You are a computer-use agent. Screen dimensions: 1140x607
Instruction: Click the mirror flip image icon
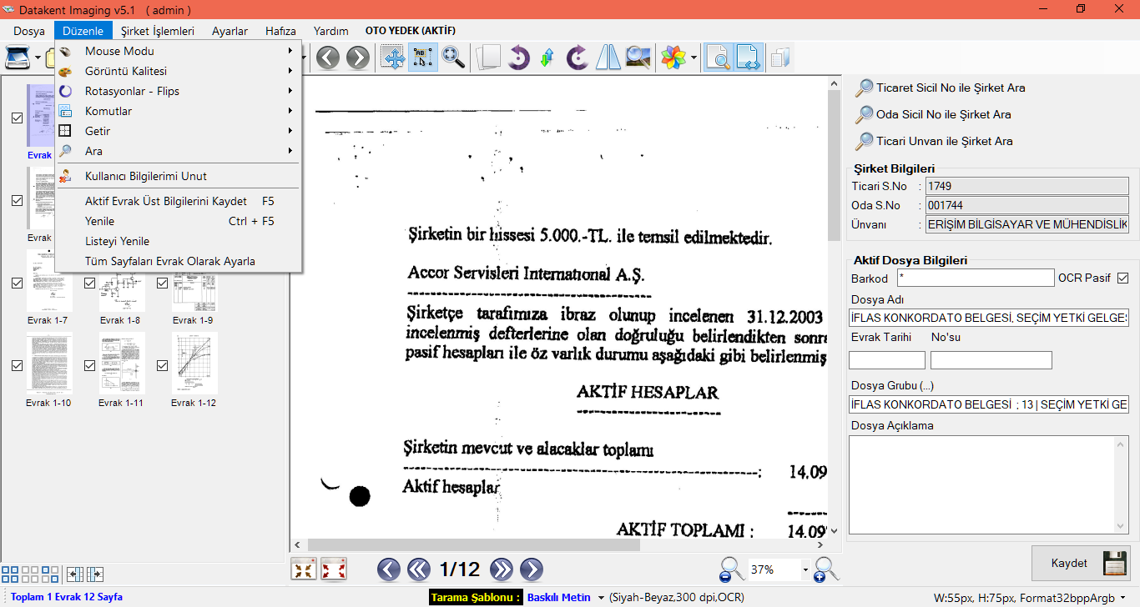coord(608,58)
